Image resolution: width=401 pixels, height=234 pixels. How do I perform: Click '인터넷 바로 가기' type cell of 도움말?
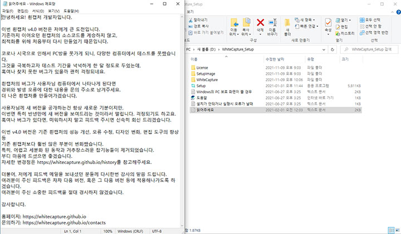tap(320, 98)
